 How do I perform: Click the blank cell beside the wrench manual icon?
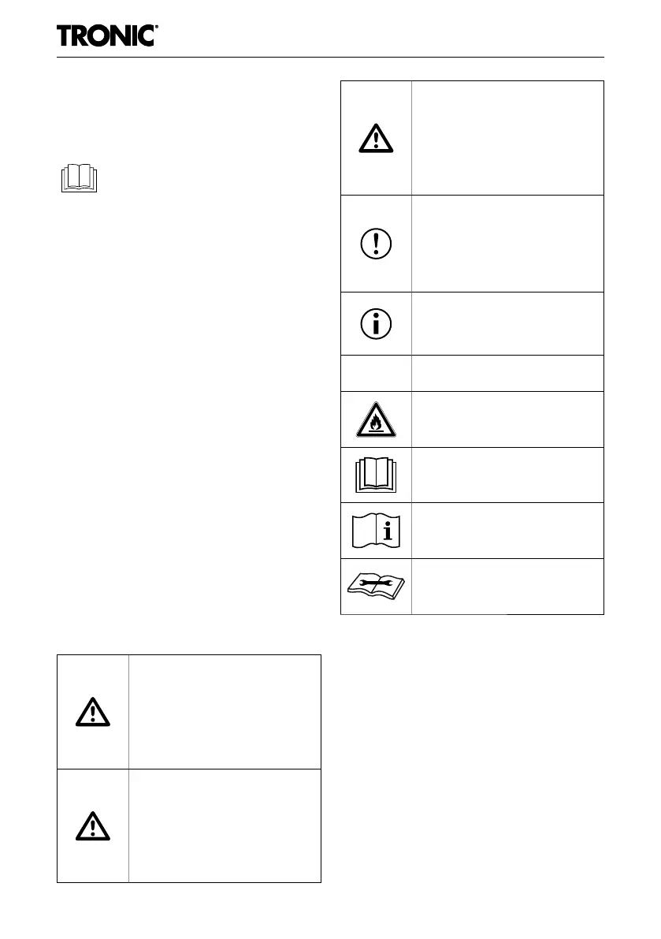point(507,587)
